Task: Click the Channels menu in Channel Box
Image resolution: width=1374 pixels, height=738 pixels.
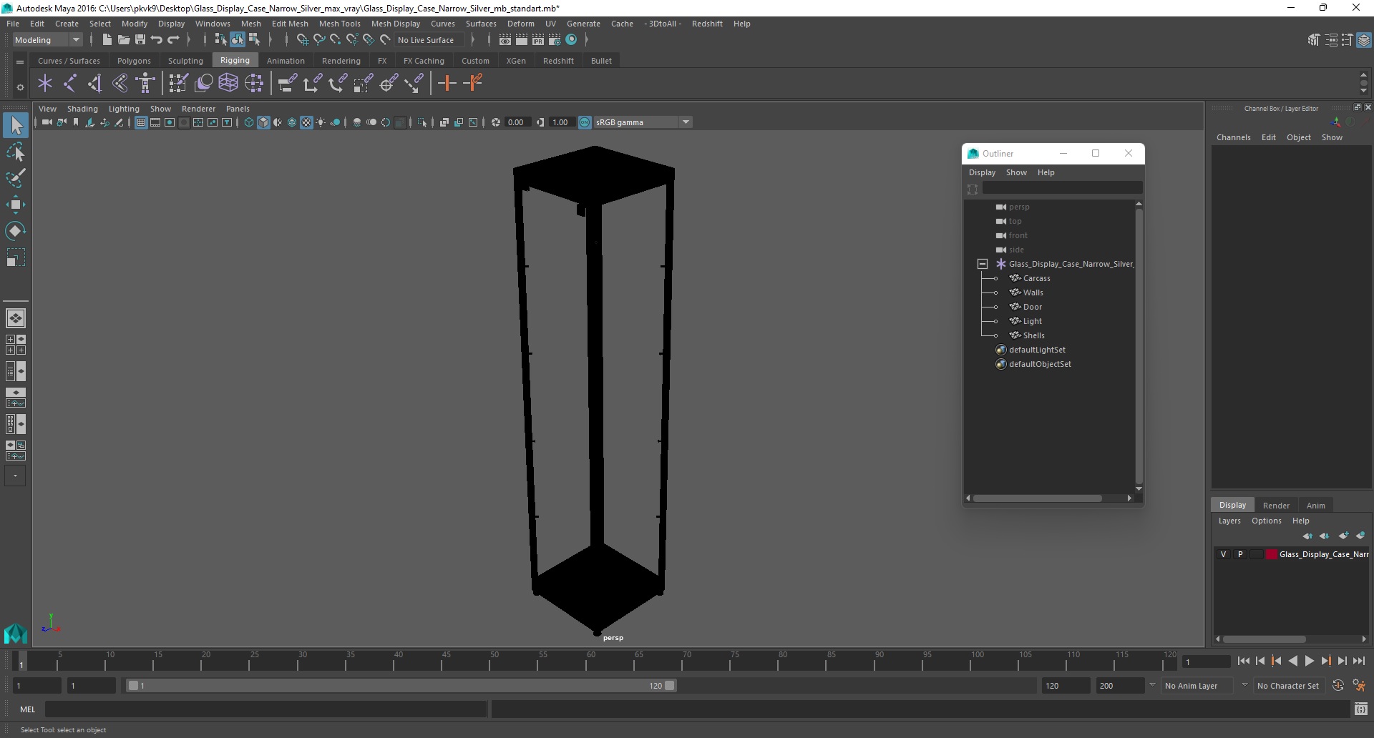Action: point(1233,137)
